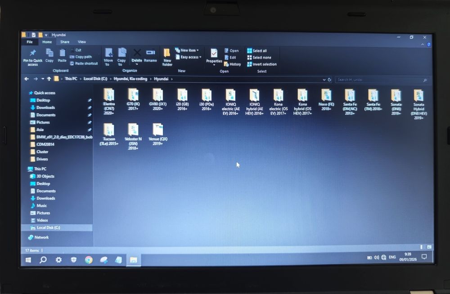Open the Move to menu
The image size is (450, 294).
pyautogui.click(x=108, y=57)
